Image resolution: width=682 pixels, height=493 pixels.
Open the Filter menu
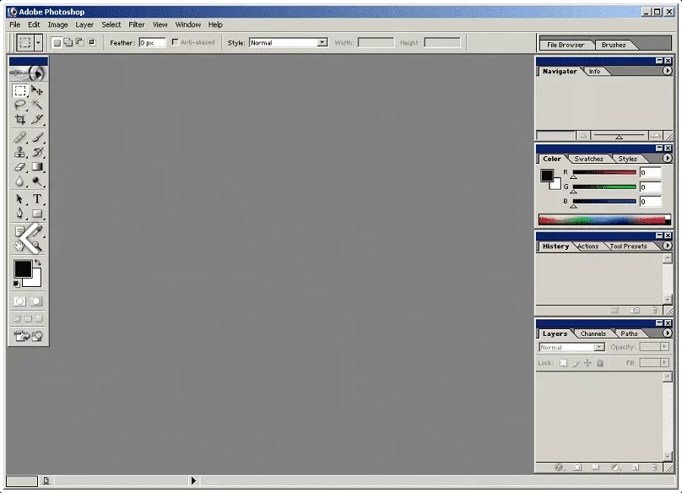click(x=137, y=24)
